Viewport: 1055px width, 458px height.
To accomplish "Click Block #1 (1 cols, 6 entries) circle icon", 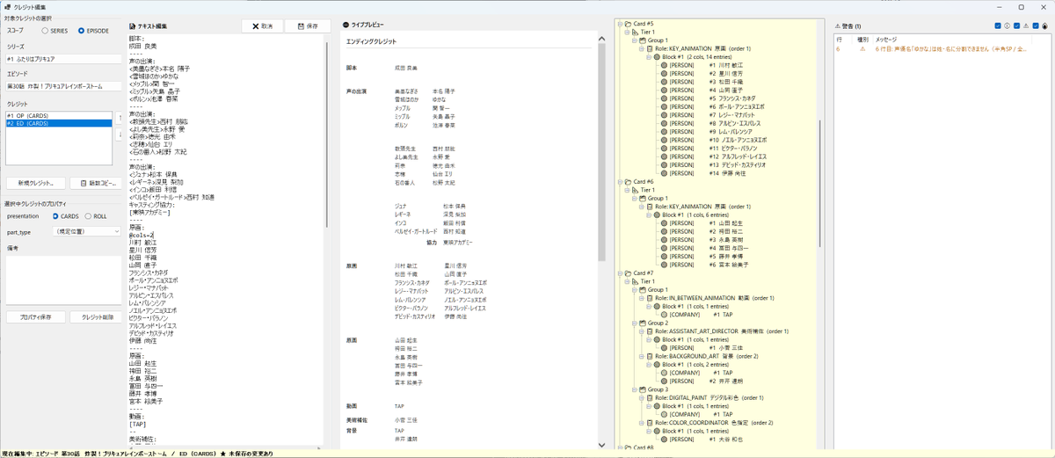I will coord(658,215).
